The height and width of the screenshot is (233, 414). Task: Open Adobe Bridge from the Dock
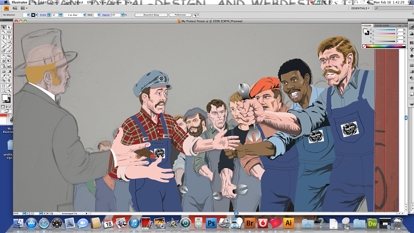click(x=250, y=223)
